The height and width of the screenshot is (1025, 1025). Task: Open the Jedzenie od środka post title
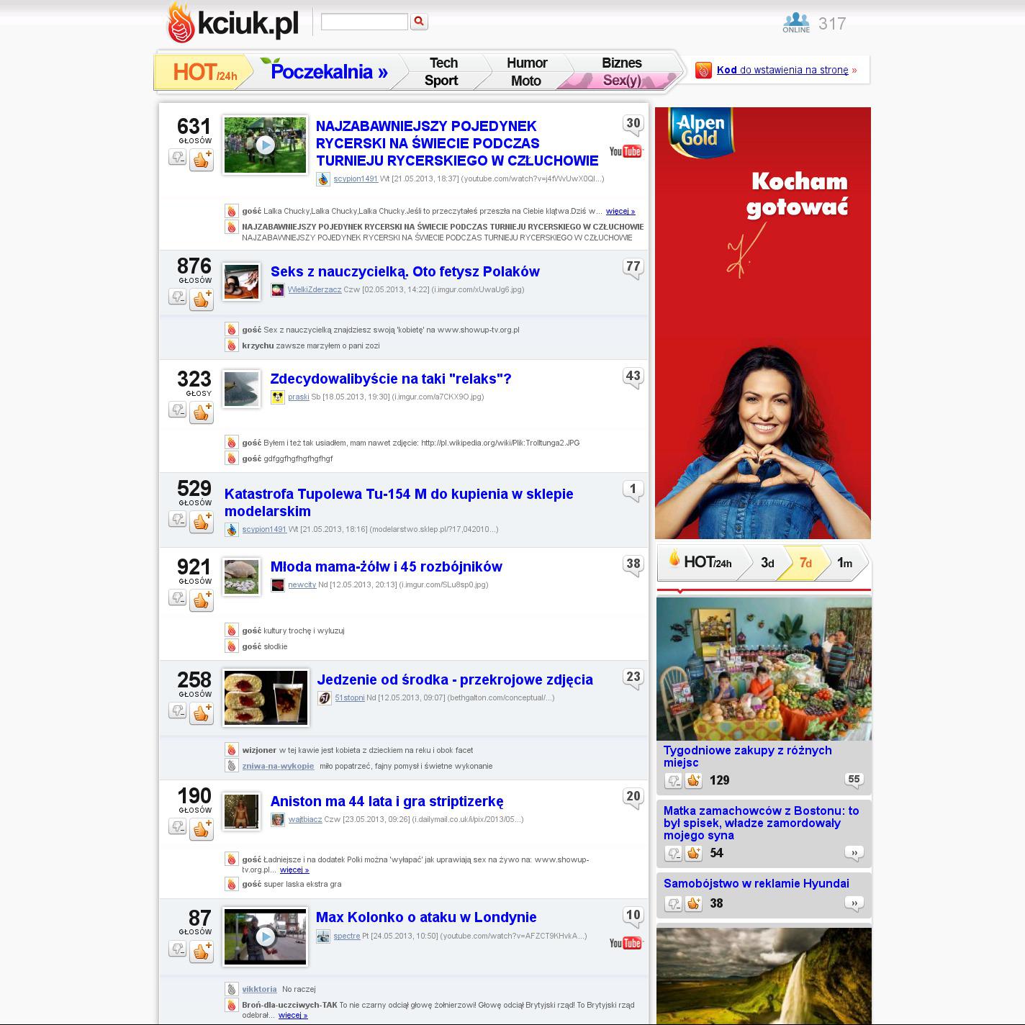pyautogui.click(x=454, y=679)
